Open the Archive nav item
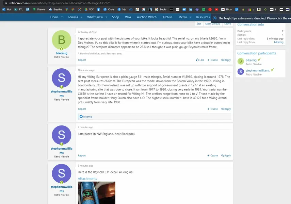Image resolution: width=291 pixels, height=204 pixels. [167, 17]
